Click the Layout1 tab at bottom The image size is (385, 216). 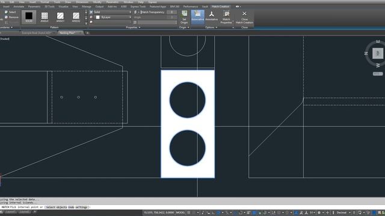pyautogui.click(x=11, y=212)
